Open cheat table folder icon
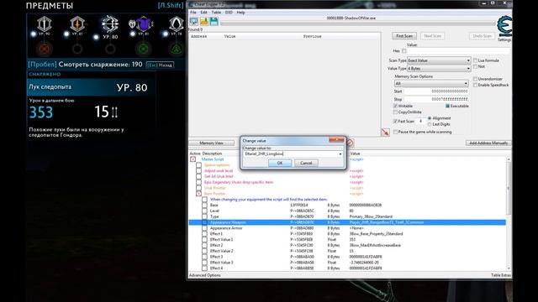538x302 pixels. pyautogui.click(x=204, y=22)
